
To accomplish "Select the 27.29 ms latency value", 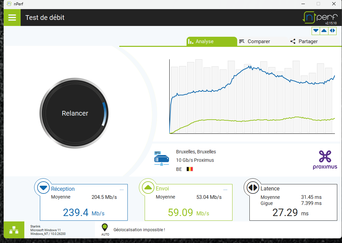I will tap(290, 213).
